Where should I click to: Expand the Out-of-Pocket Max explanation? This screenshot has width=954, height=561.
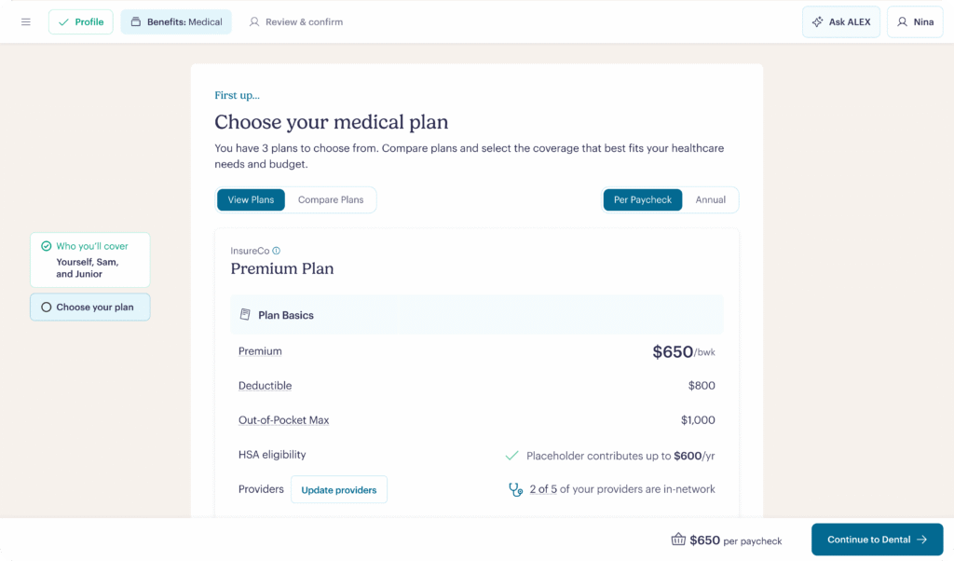283,419
